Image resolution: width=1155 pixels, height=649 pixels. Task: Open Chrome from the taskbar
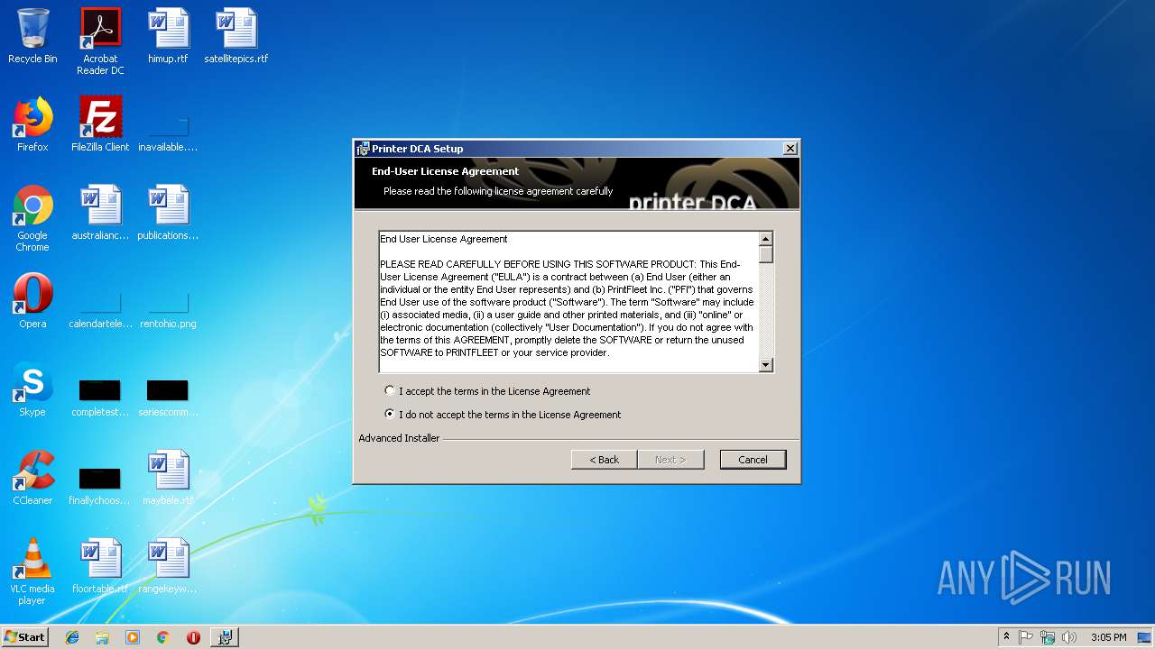pos(162,637)
